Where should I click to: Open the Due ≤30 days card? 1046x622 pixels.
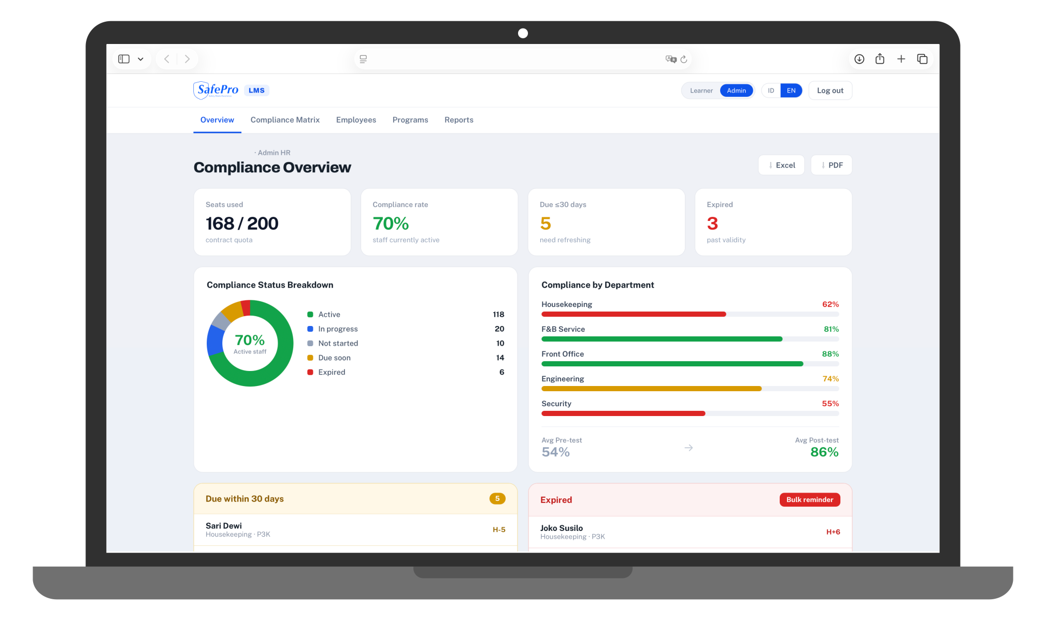point(606,222)
